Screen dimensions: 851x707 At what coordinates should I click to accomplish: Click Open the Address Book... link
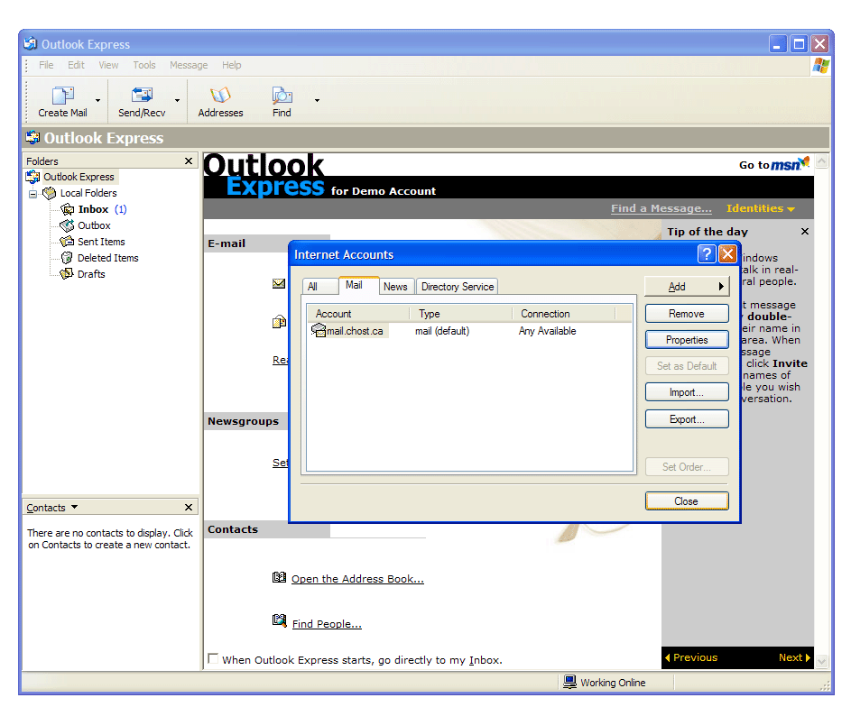[357, 579]
